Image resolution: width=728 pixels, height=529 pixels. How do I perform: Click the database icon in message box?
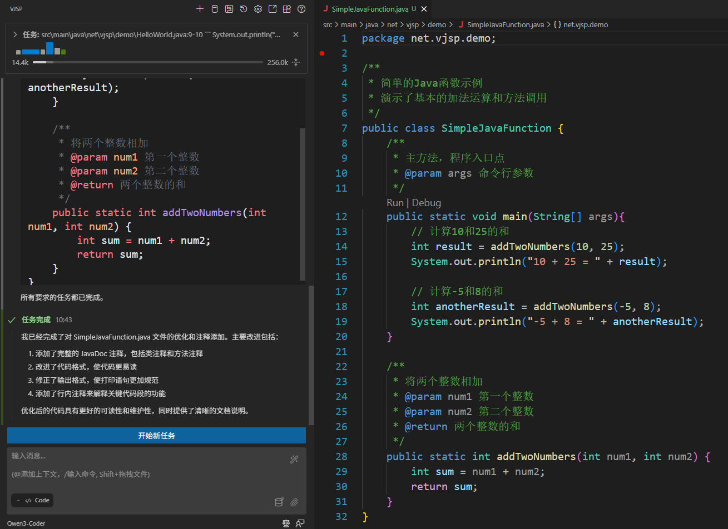pos(279,502)
